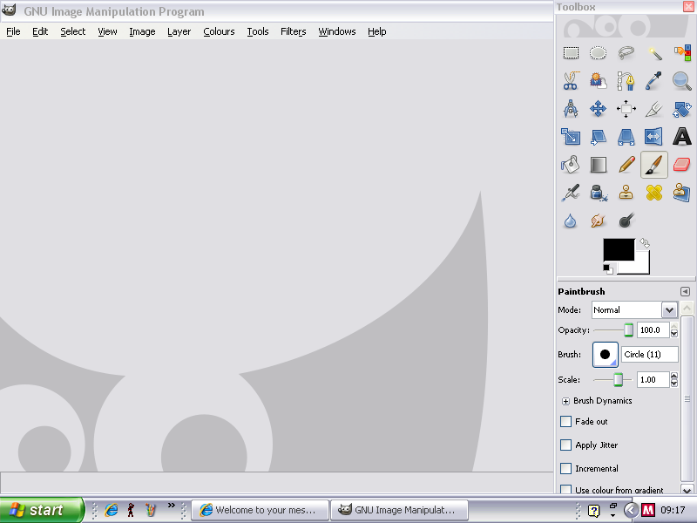Activate the Zoom tool

(x=682, y=80)
